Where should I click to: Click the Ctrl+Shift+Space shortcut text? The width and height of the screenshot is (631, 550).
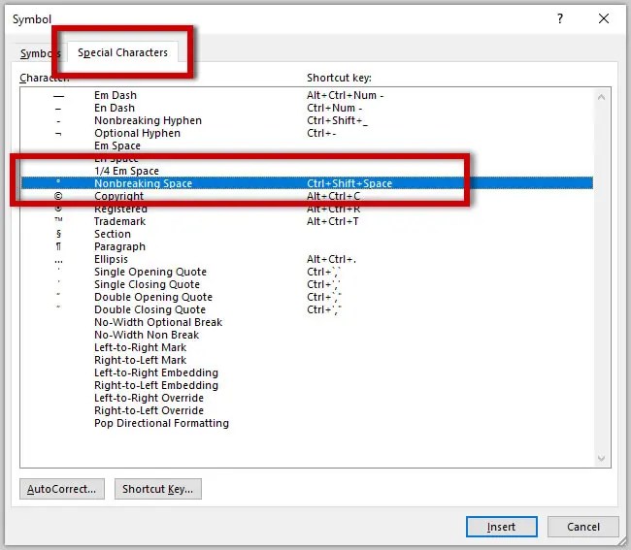[x=349, y=183]
